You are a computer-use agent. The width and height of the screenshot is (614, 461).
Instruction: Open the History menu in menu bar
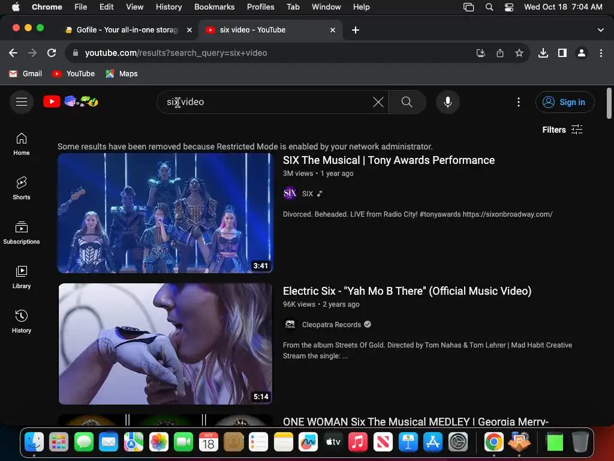click(168, 7)
